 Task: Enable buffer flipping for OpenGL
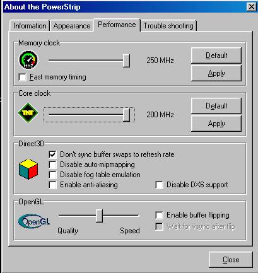[x=159, y=215]
